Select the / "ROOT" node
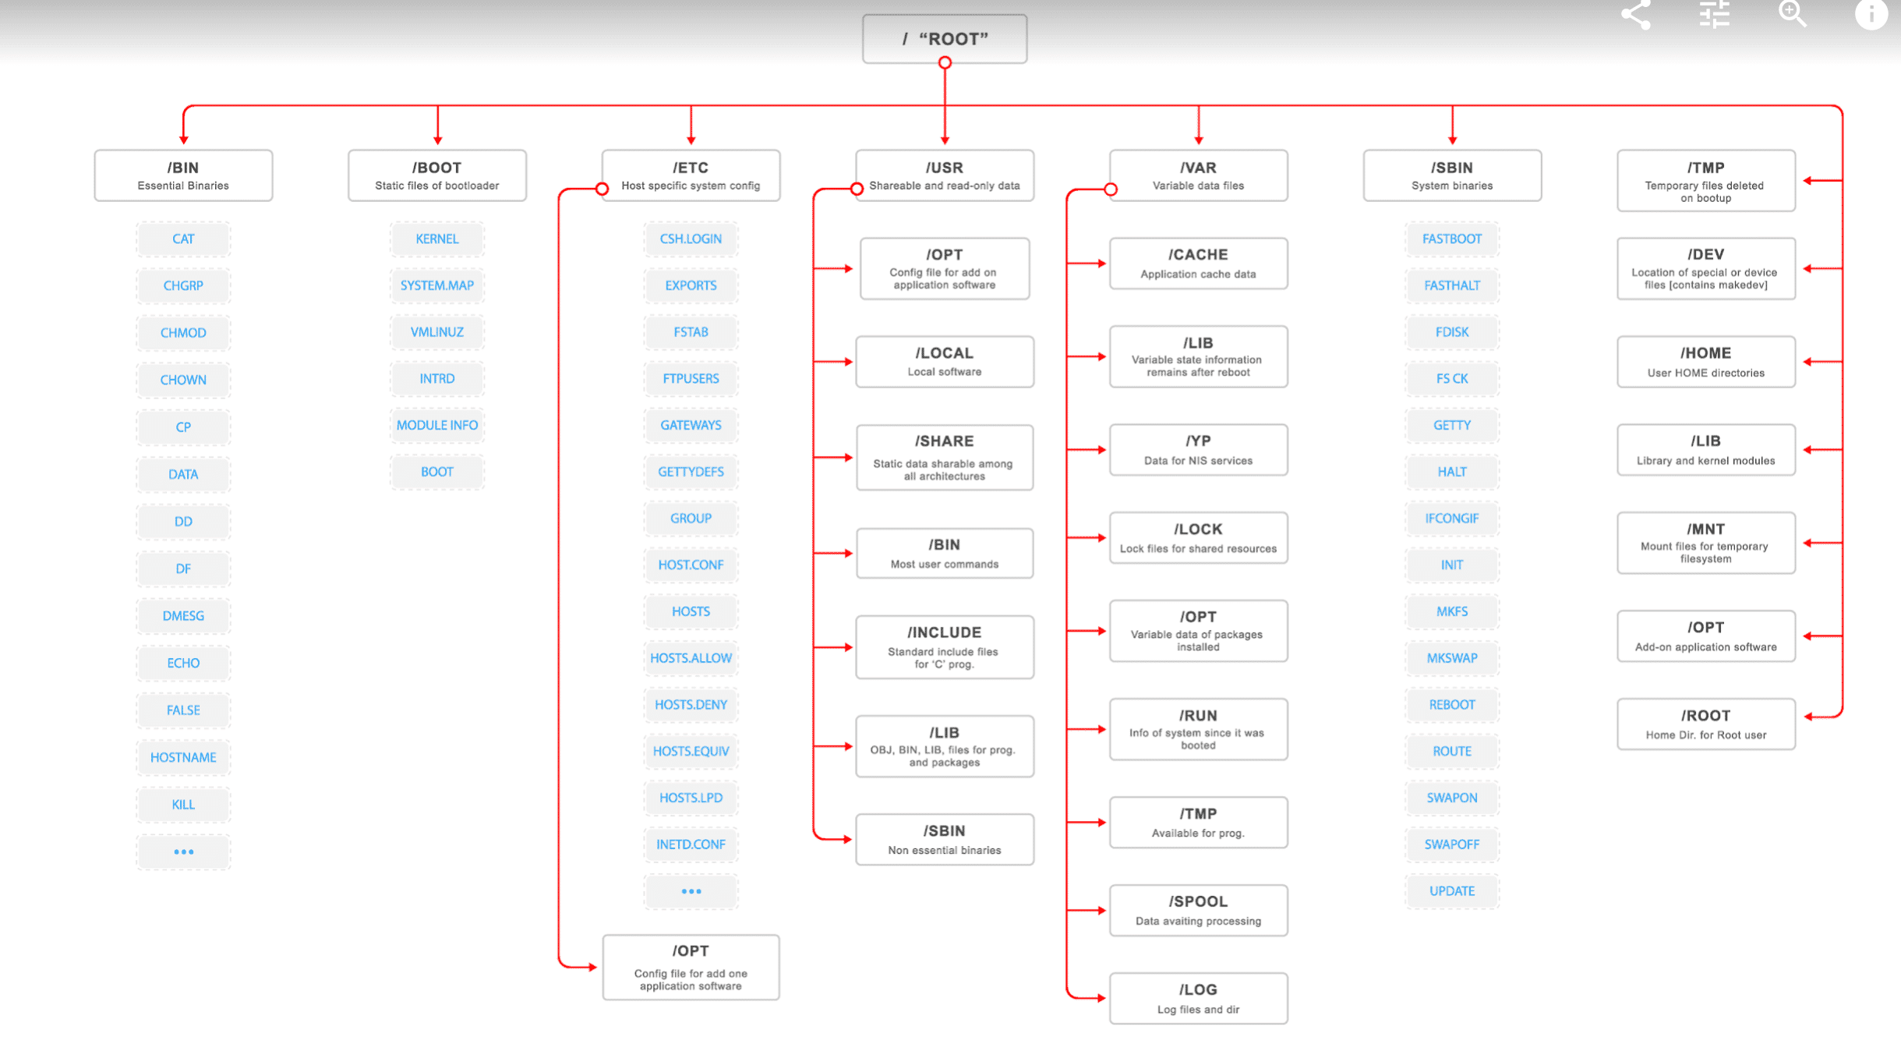Image resolution: width=1901 pixels, height=1044 pixels. pos(945,38)
